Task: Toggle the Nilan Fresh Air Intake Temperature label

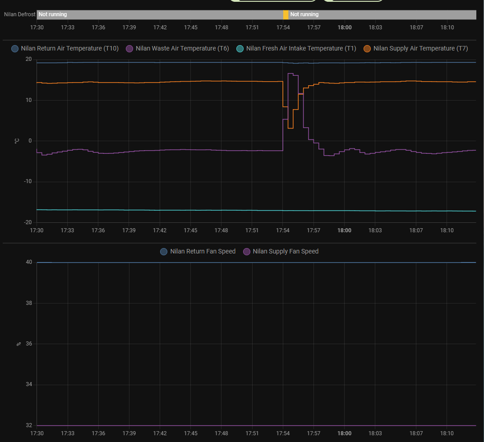Action: click(x=301, y=49)
